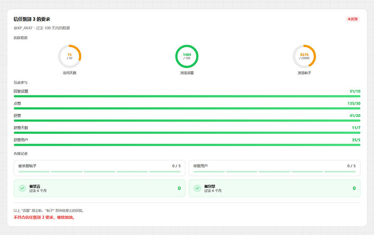Click the 0 / 5 count in 被举报帖子

176,166
